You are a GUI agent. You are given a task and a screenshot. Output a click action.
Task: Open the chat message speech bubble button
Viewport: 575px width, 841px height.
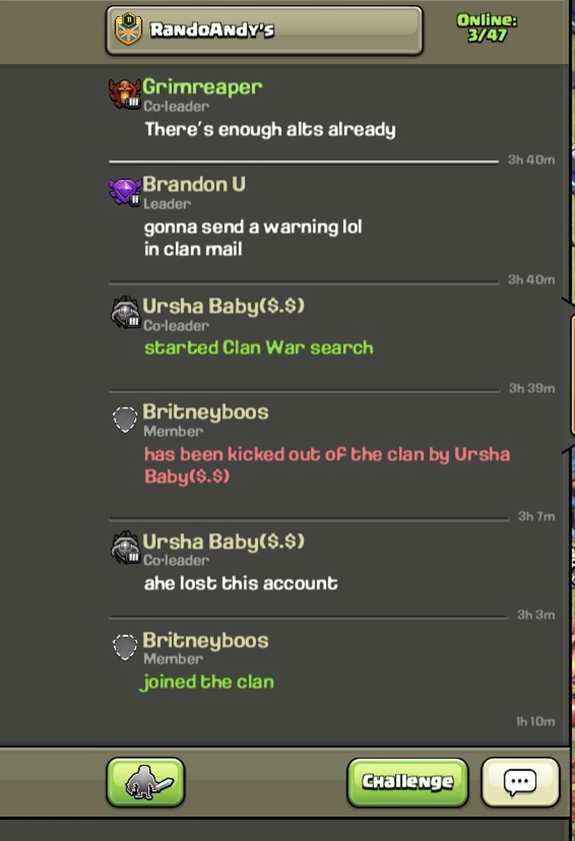click(x=520, y=782)
